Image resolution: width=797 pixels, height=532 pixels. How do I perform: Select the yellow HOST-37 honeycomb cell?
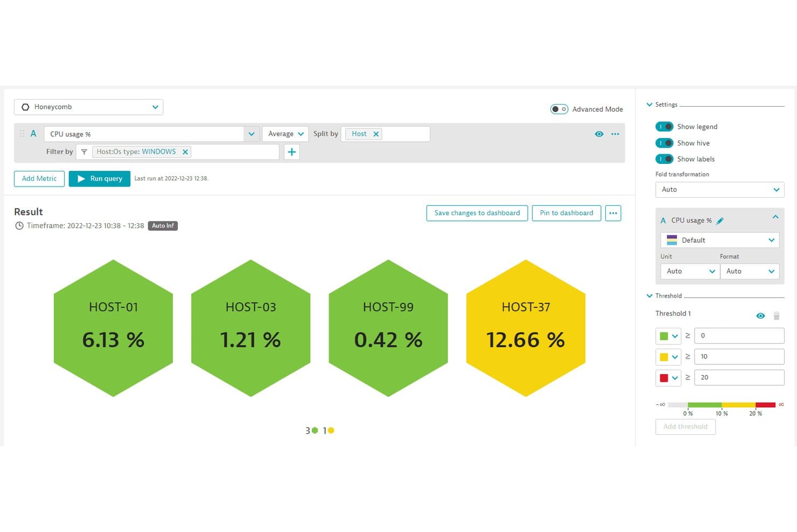(526, 328)
